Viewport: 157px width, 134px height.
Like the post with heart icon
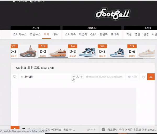point(143,77)
